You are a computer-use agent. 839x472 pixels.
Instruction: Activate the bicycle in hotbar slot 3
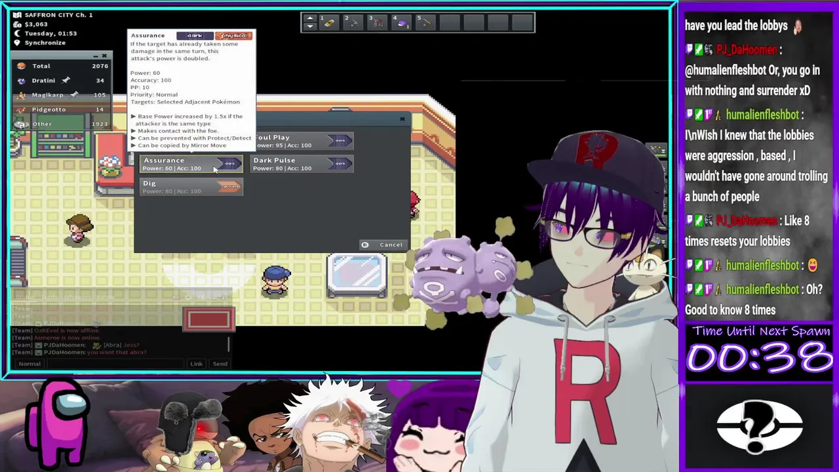[x=378, y=23]
